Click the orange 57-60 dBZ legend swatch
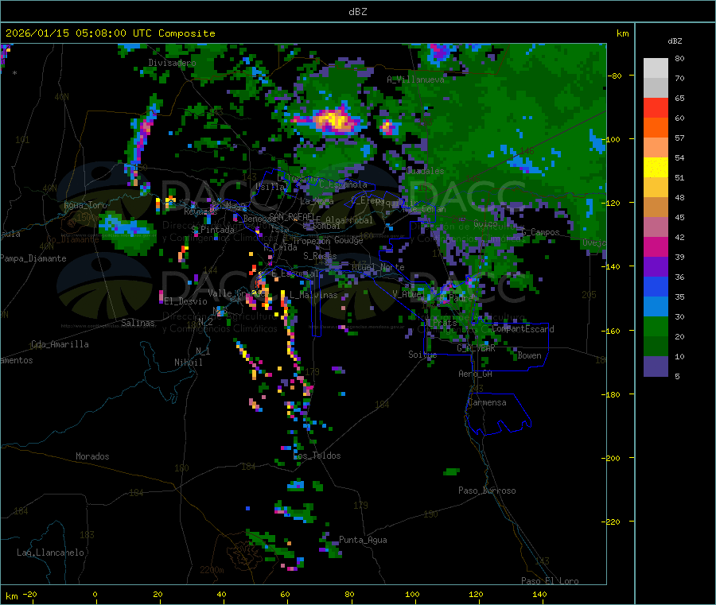Screen dimensions: 716x605 pos(656,128)
